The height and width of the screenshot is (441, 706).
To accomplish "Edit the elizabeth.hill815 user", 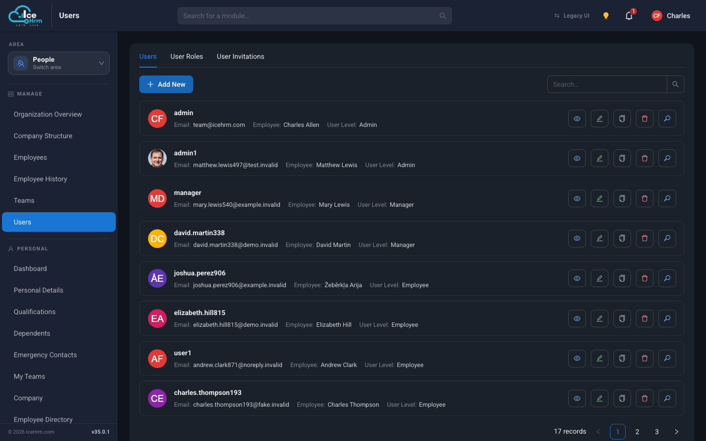I will coord(600,318).
